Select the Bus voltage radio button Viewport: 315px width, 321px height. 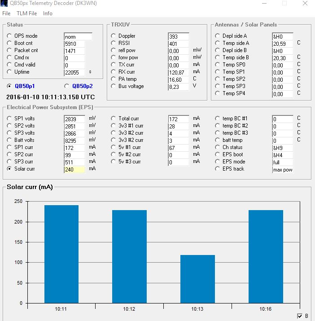click(113, 86)
